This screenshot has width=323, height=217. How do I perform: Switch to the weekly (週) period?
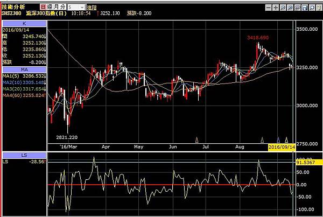pyautogui.click(x=50, y=7)
